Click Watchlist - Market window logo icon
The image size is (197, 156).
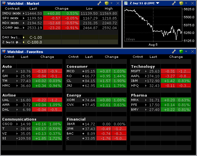tap(4, 3)
